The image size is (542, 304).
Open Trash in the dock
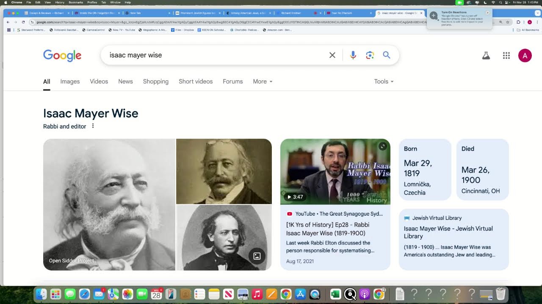tap(501, 294)
